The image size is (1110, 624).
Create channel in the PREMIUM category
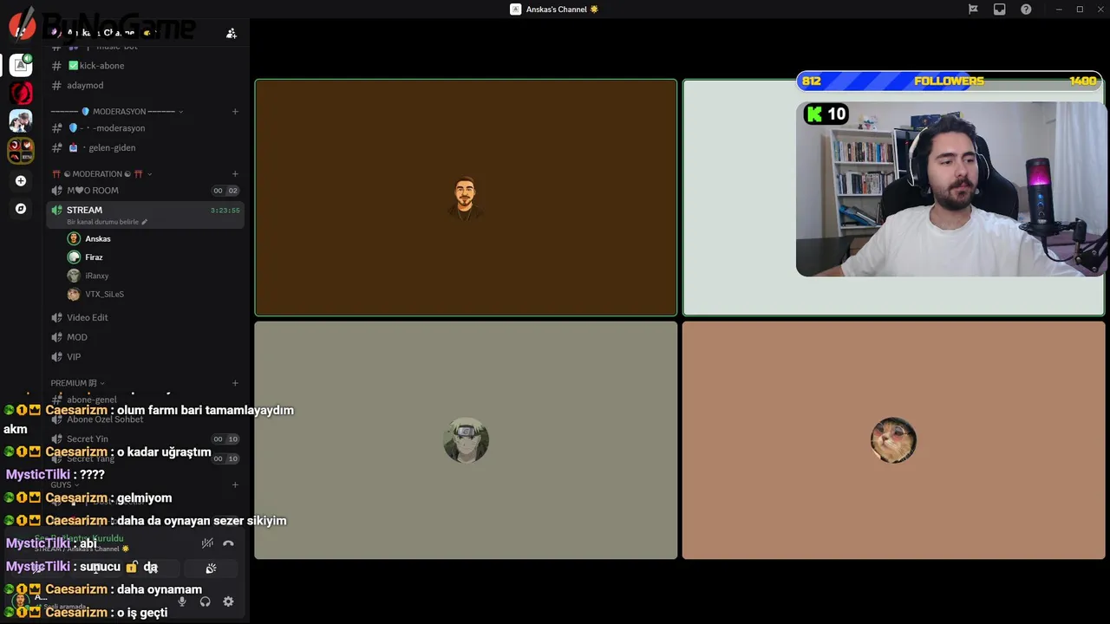pos(235,383)
